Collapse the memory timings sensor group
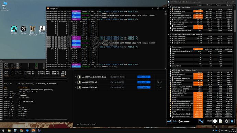 (x=168, y=47)
